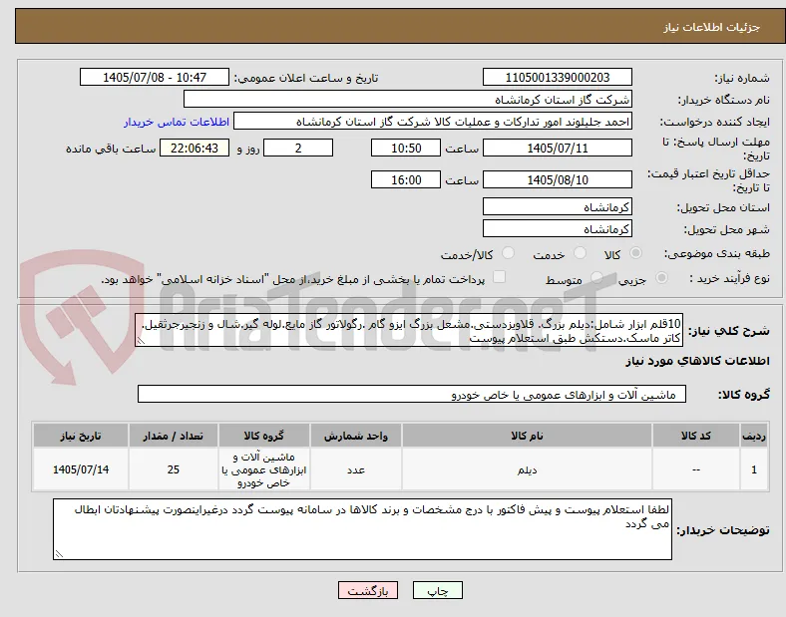Image resolution: width=786 pixels, height=617 pixels.
Task: Click the واحد شمارش column header
Action: (x=355, y=436)
